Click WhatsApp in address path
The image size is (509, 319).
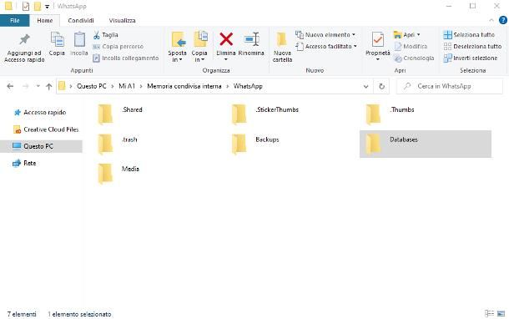tap(248, 86)
